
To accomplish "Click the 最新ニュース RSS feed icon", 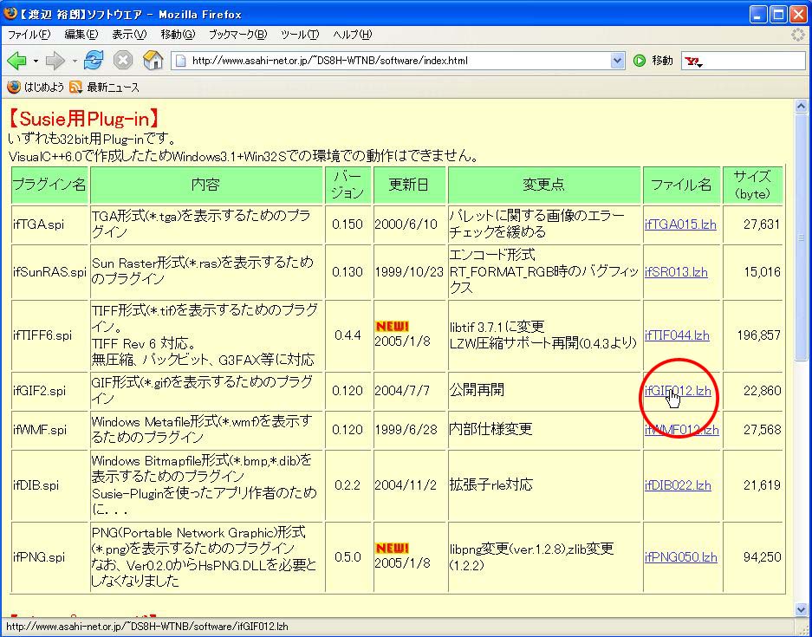I will click(75, 87).
